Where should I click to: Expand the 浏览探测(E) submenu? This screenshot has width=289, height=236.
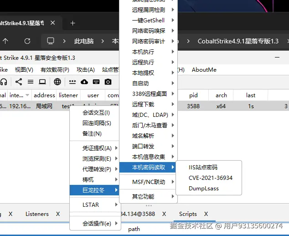(94, 158)
